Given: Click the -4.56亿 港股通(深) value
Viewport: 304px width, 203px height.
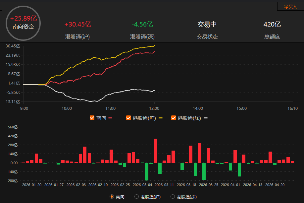Looking at the screenshot, I should 142,24.
